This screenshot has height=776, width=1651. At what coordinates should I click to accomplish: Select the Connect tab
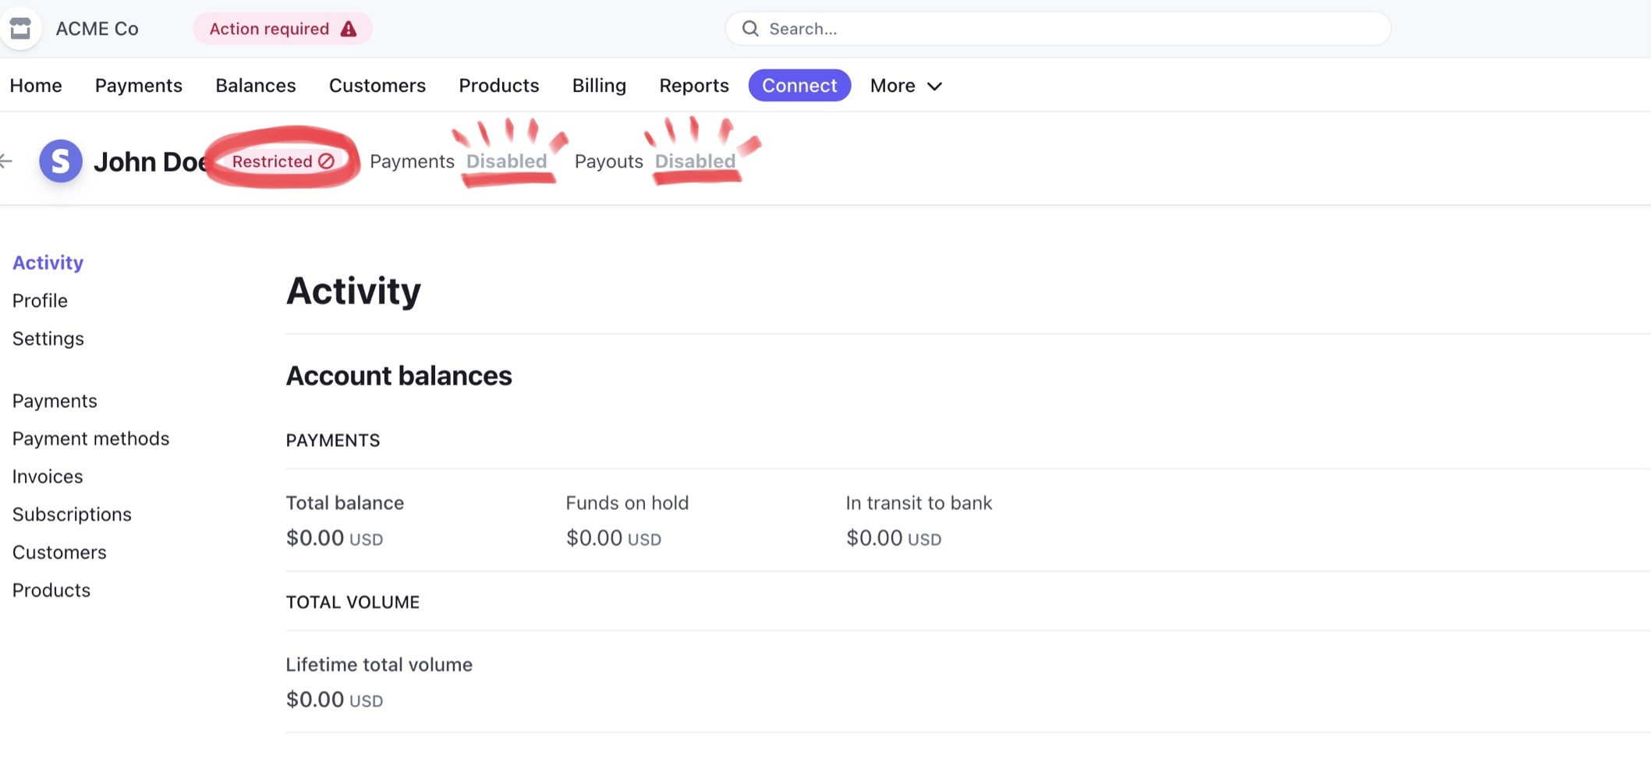799,86
